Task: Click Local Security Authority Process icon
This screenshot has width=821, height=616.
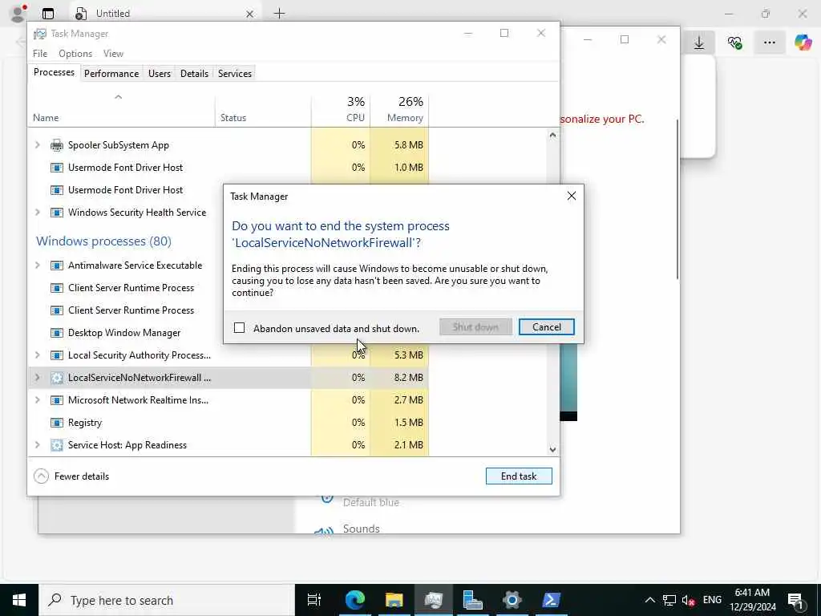Action: 57,355
